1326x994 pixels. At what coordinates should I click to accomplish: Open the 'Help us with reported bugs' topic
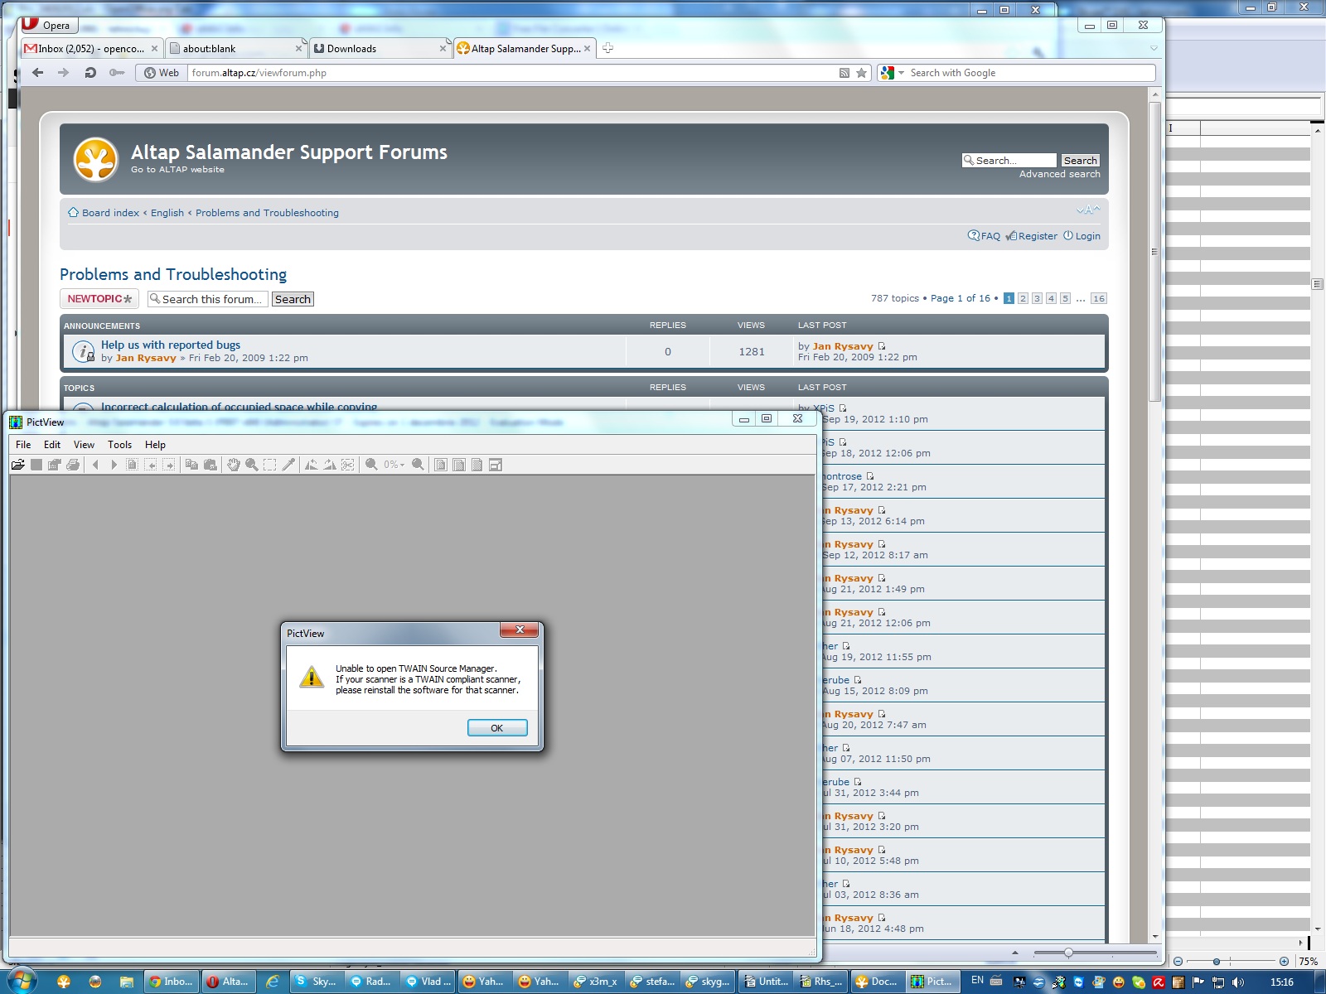coord(171,345)
